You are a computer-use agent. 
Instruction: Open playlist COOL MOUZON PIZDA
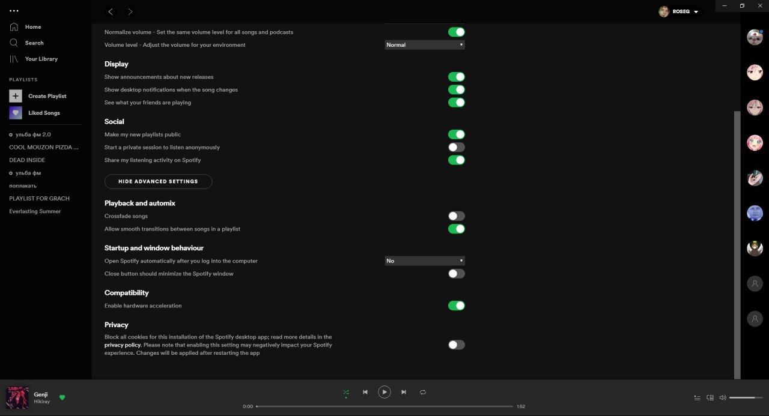tap(44, 147)
